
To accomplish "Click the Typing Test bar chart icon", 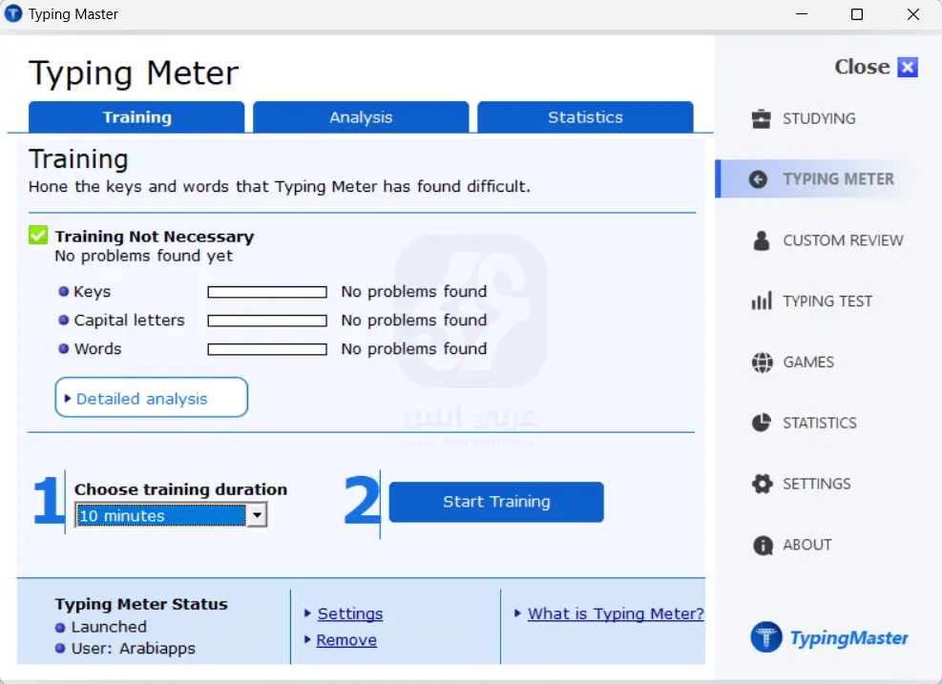I will (x=761, y=301).
